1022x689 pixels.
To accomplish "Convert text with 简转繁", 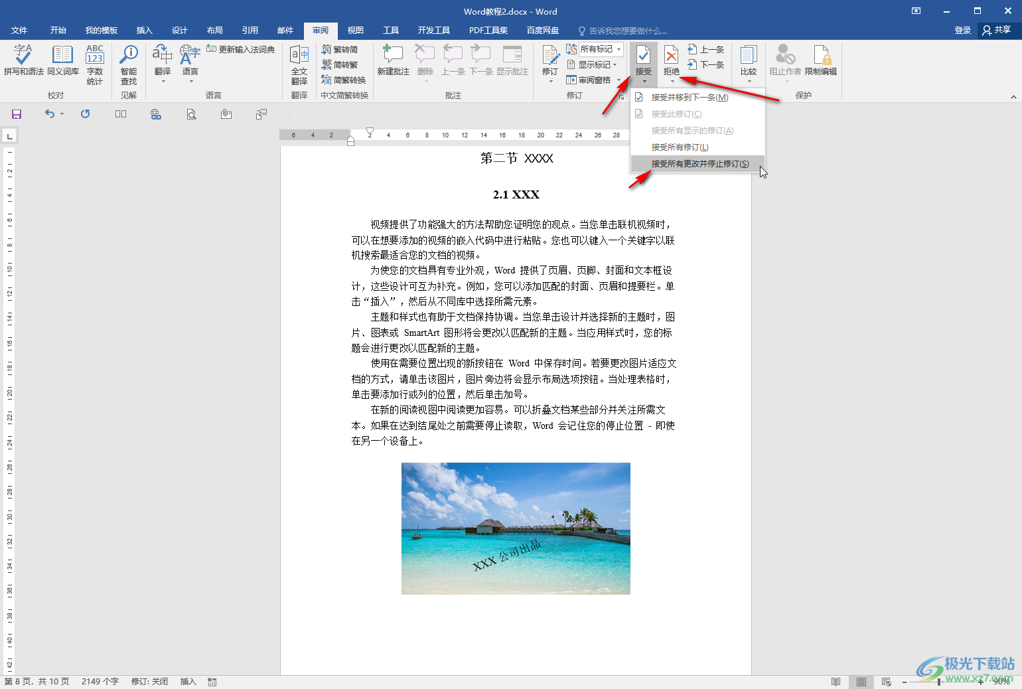I will point(340,64).
